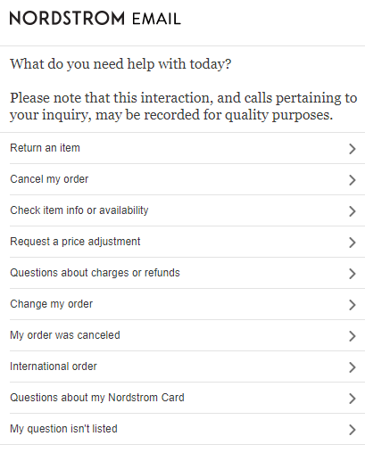This screenshot has width=365, height=461.
Task: Click the arrow beside International order
Action: click(x=353, y=367)
